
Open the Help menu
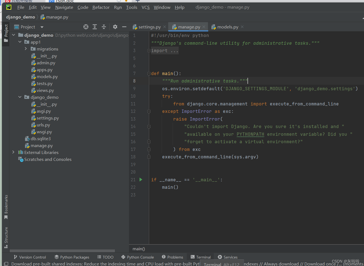[x=180, y=7]
